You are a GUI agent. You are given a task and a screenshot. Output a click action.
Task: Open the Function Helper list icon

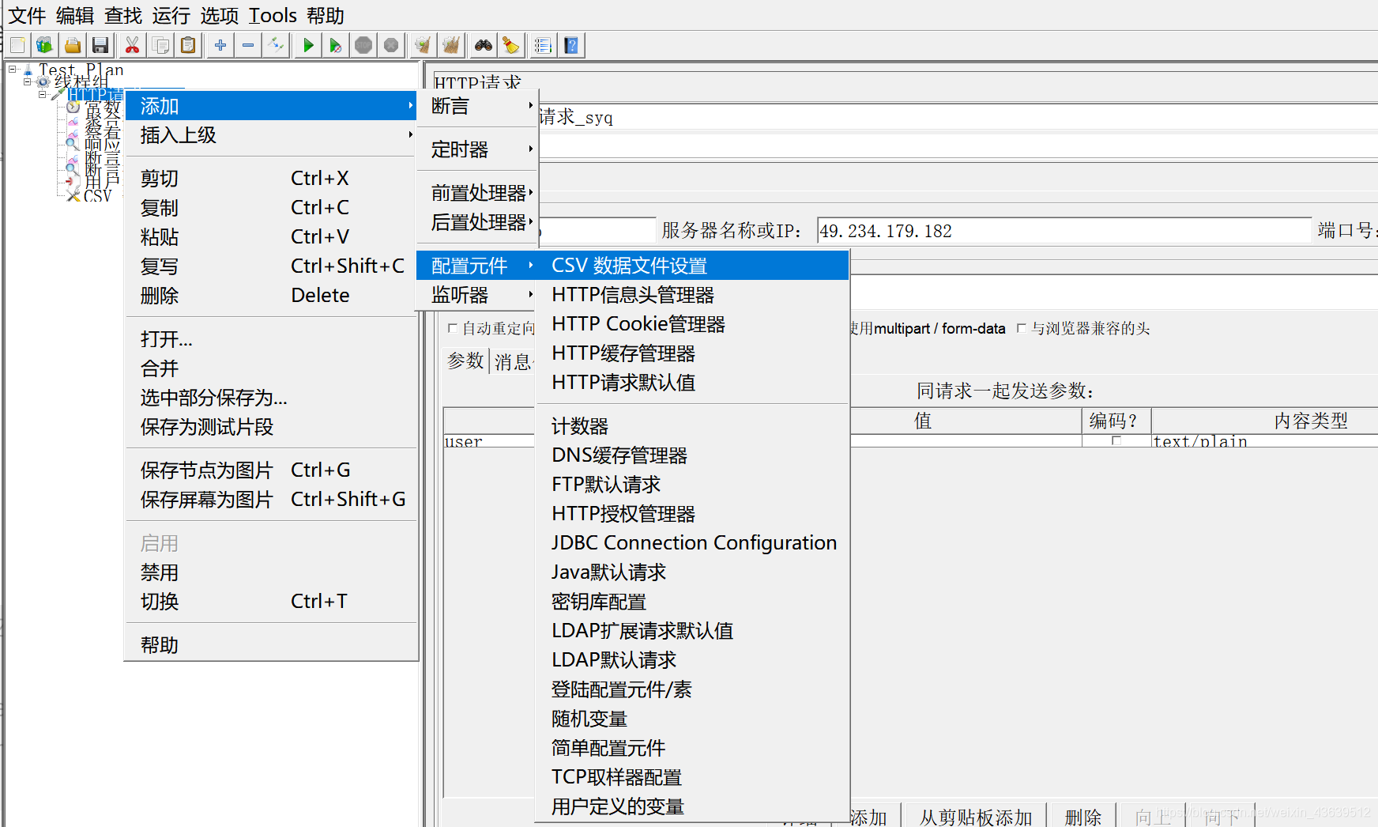click(544, 46)
